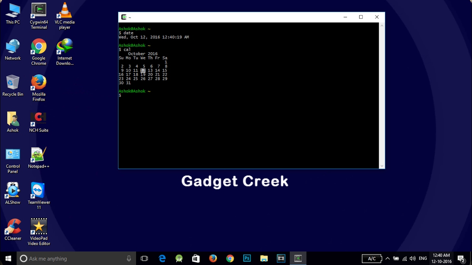Select the Google Chrome desktop shortcut
This screenshot has height=265, width=472.
click(x=39, y=52)
